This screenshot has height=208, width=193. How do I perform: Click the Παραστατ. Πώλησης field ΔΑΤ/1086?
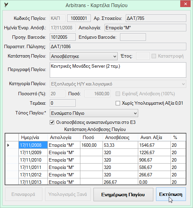click(118, 46)
